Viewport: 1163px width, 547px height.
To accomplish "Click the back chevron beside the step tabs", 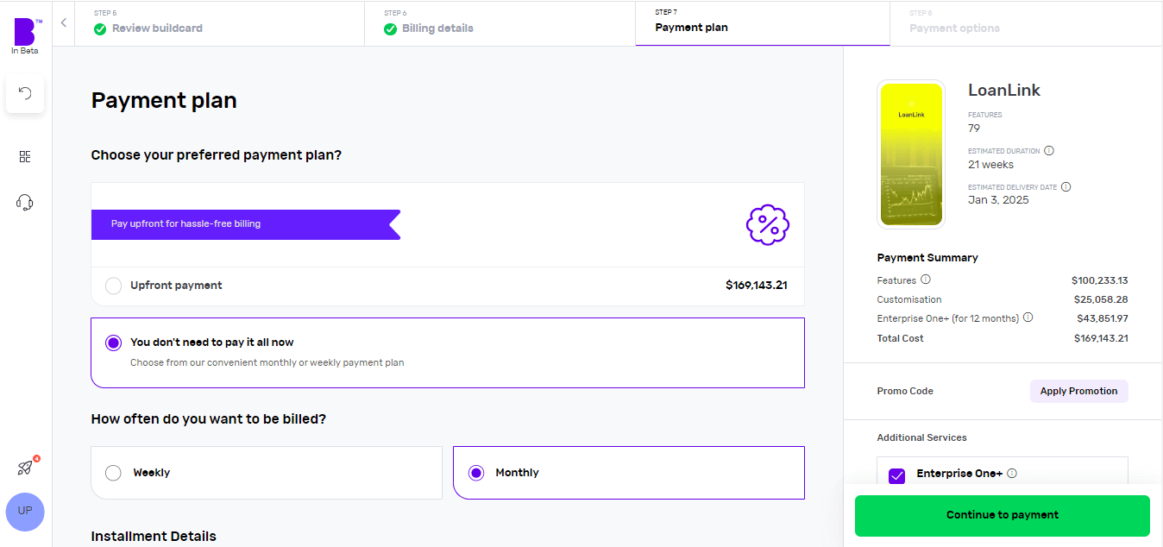I will click(x=63, y=22).
